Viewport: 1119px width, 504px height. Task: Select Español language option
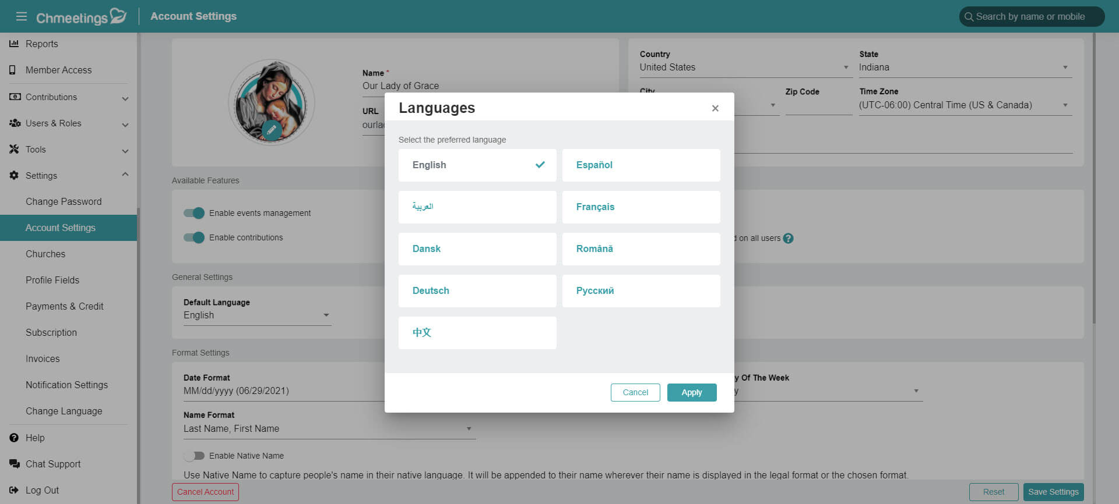click(641, 165)
